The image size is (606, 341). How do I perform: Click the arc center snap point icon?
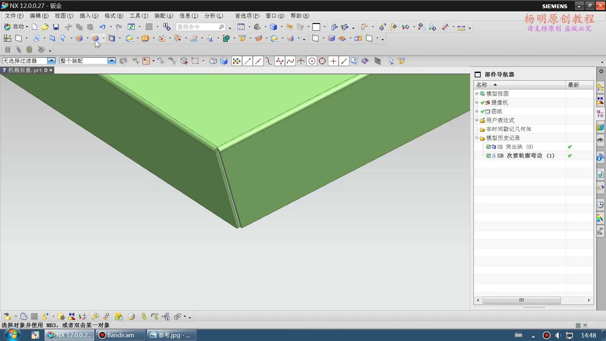[x=312, y=61]
